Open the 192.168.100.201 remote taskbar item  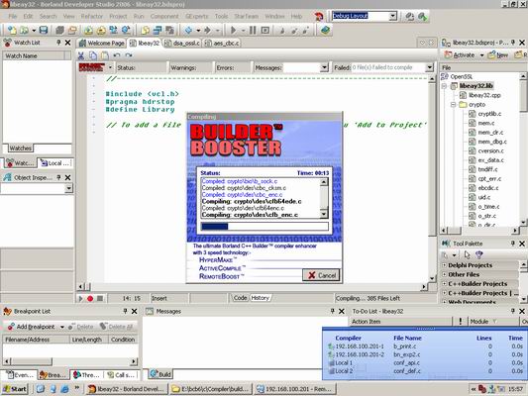click(x=294, y=389)
